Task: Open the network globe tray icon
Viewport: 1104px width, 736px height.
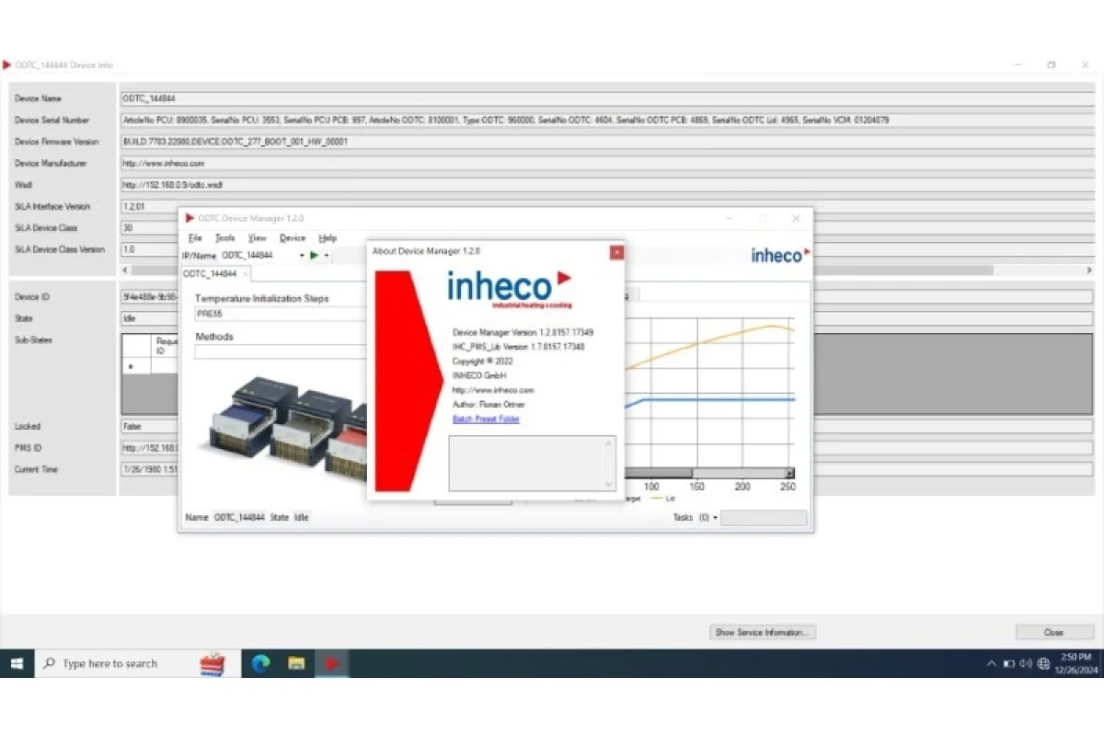Action: pyautogui.click(x=1043, y=663)
